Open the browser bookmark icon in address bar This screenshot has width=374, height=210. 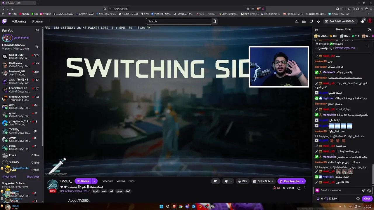click(x=105, y=9)
